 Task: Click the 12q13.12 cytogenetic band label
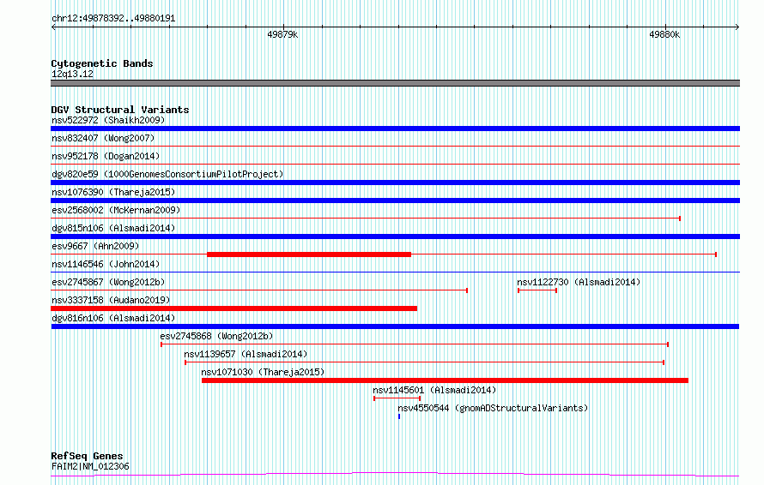(x=72, y=74)
